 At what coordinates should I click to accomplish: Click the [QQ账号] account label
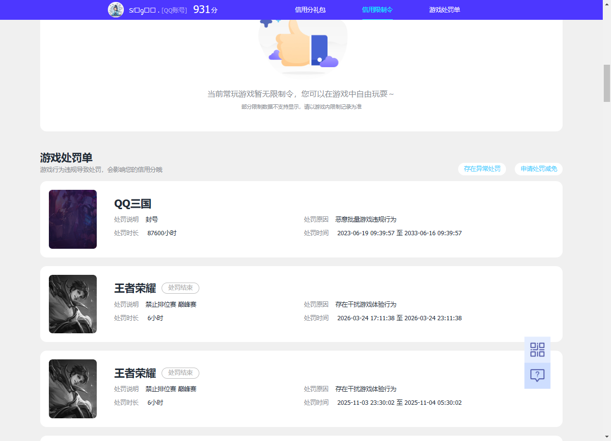[173, 10]
